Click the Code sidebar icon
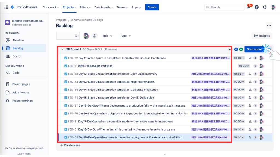 click(8, 73)
